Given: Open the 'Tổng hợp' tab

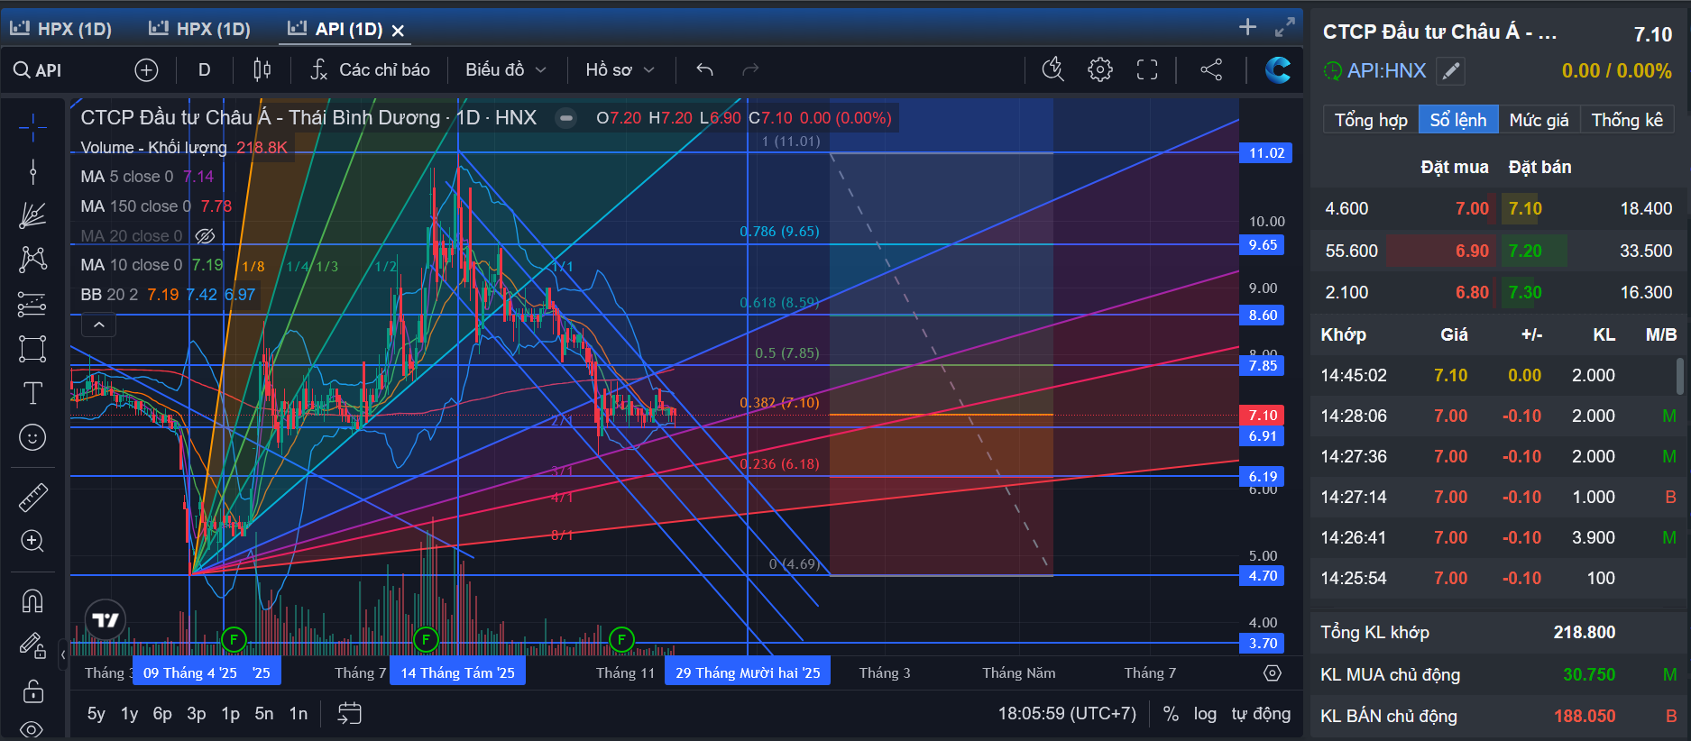Looking at the screenshot, I should [x=1371, y=120].
